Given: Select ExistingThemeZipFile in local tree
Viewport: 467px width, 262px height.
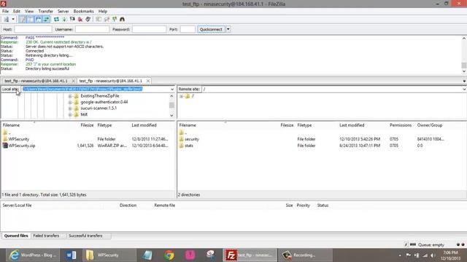Looking at the screenshot, I should pyautogui.click(x=100, y=96).
